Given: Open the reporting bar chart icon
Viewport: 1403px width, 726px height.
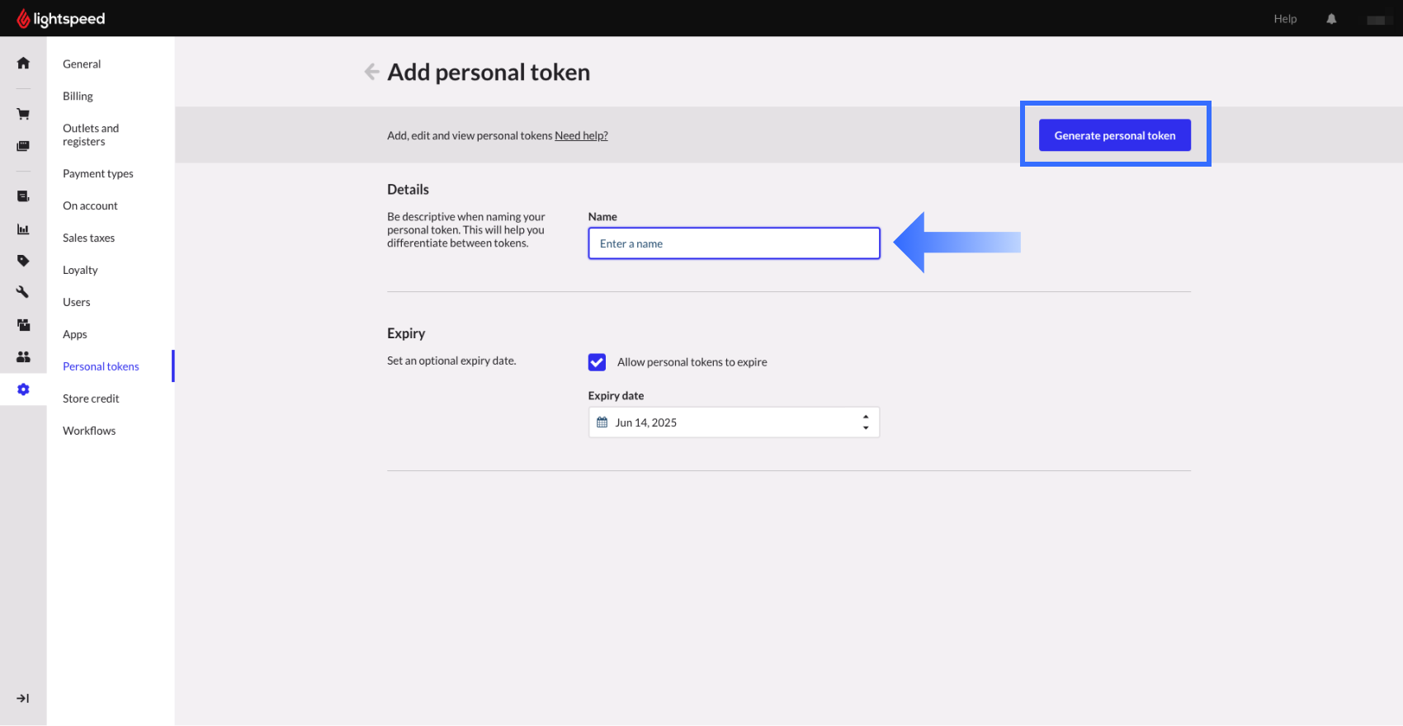Looking at the screenshot, I should pyautogui.click(x=23, y=229).
